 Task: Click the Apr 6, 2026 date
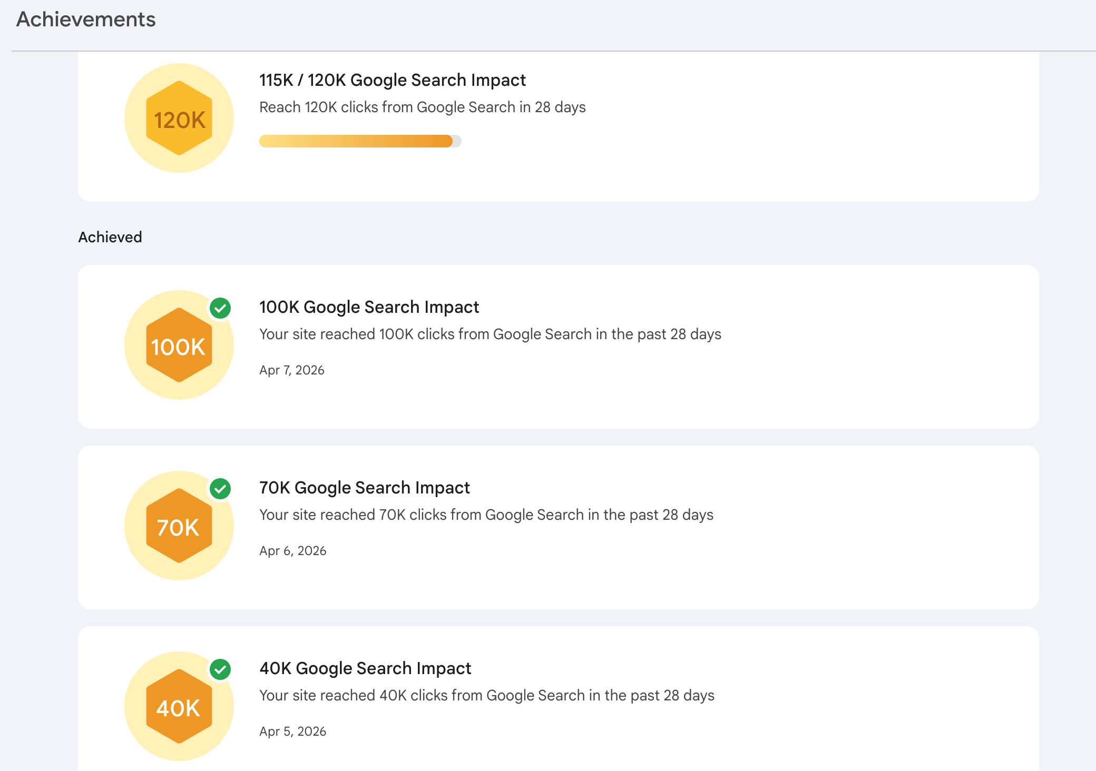[x=292, y=551]
